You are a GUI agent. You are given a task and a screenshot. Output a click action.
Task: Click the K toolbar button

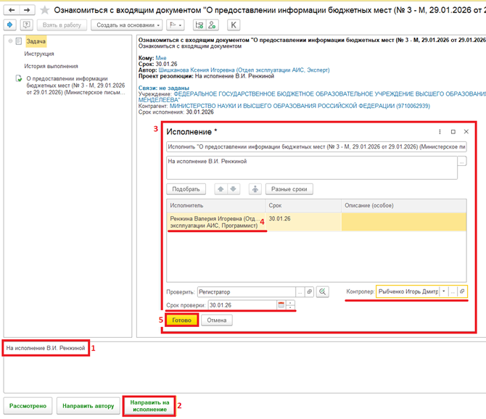234,25
